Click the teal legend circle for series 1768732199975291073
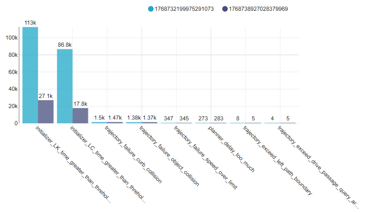Image resolution: width=366 pixels, height=213 pixels. (x=150, y=9)
